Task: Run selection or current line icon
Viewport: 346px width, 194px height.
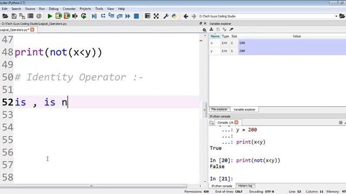Action: tap(75, 16)
